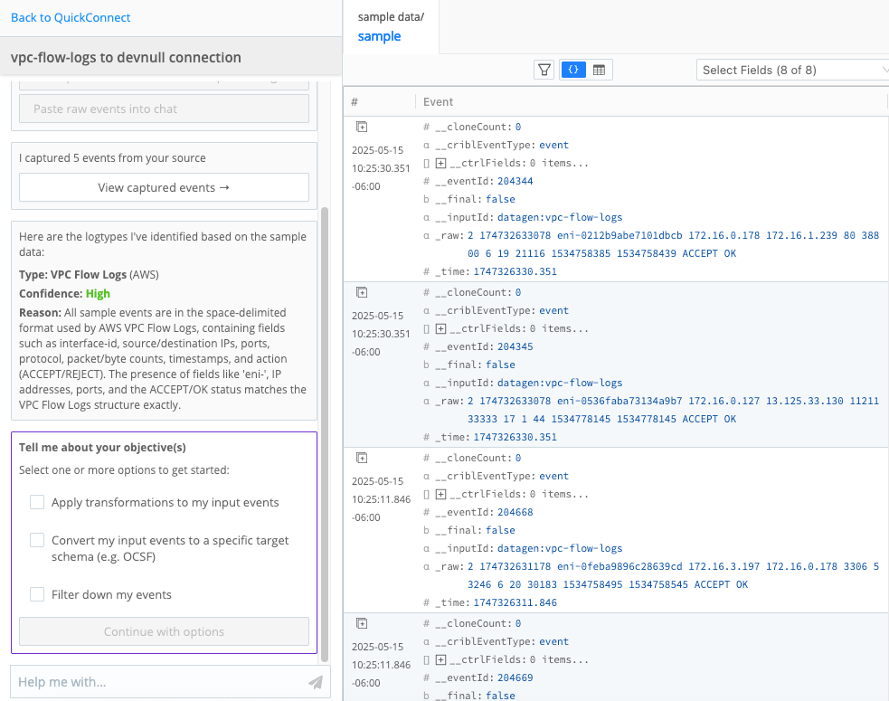
Task: Expand the second event via its plus icon
Action: coord(362,292)
